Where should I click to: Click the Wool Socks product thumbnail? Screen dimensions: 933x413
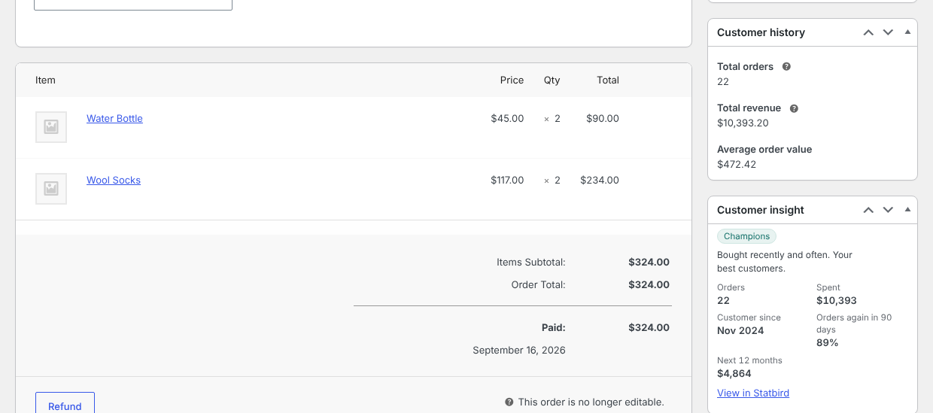[51, 189]
